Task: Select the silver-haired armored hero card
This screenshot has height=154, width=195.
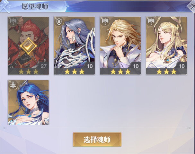Action: pos(74,46)
